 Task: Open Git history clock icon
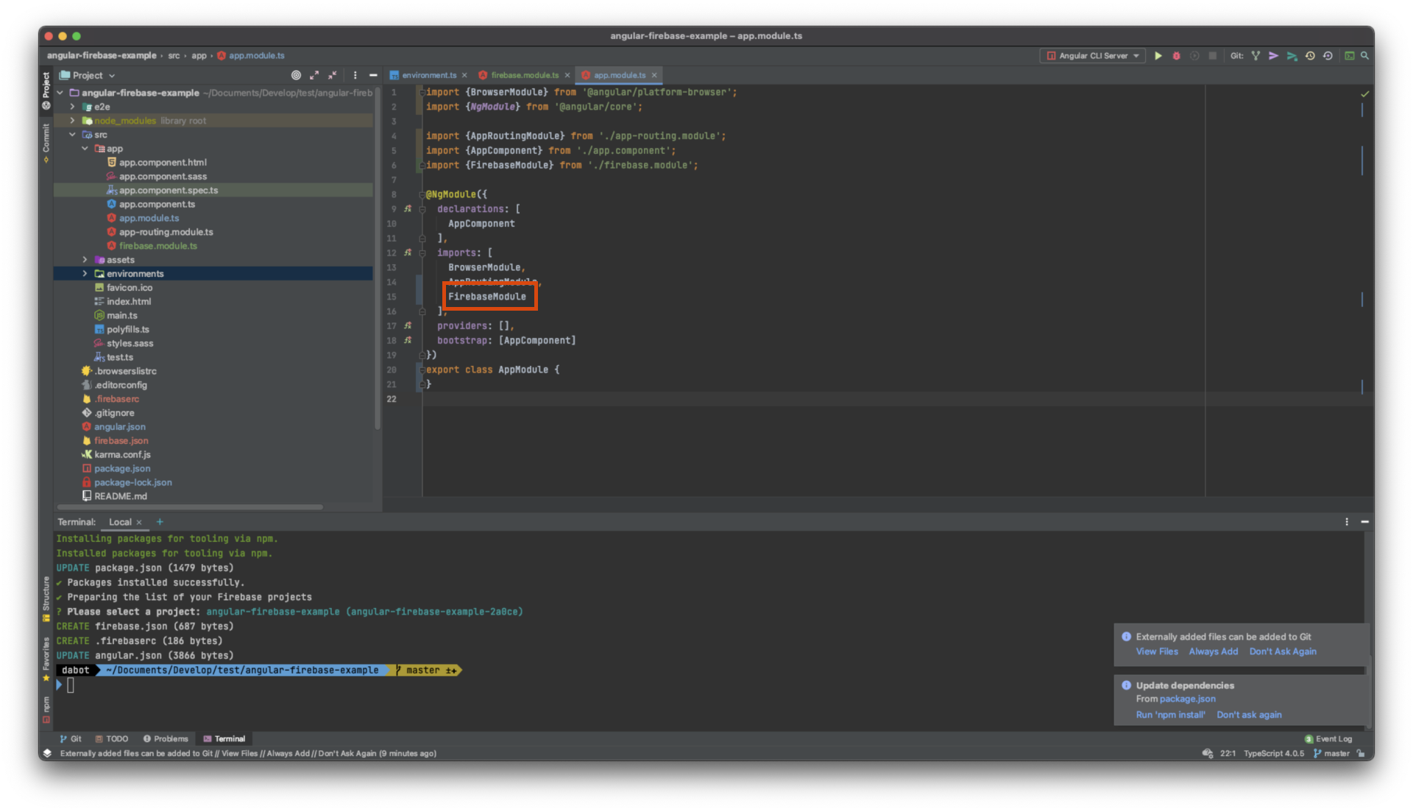tap(1310, 56)
